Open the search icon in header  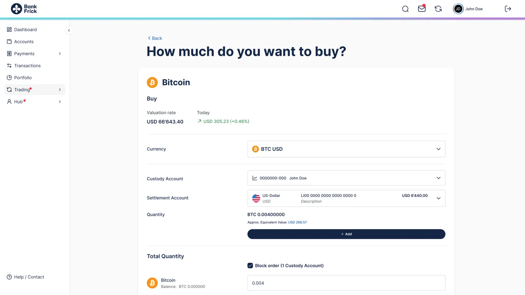click(x=405, y=9)
